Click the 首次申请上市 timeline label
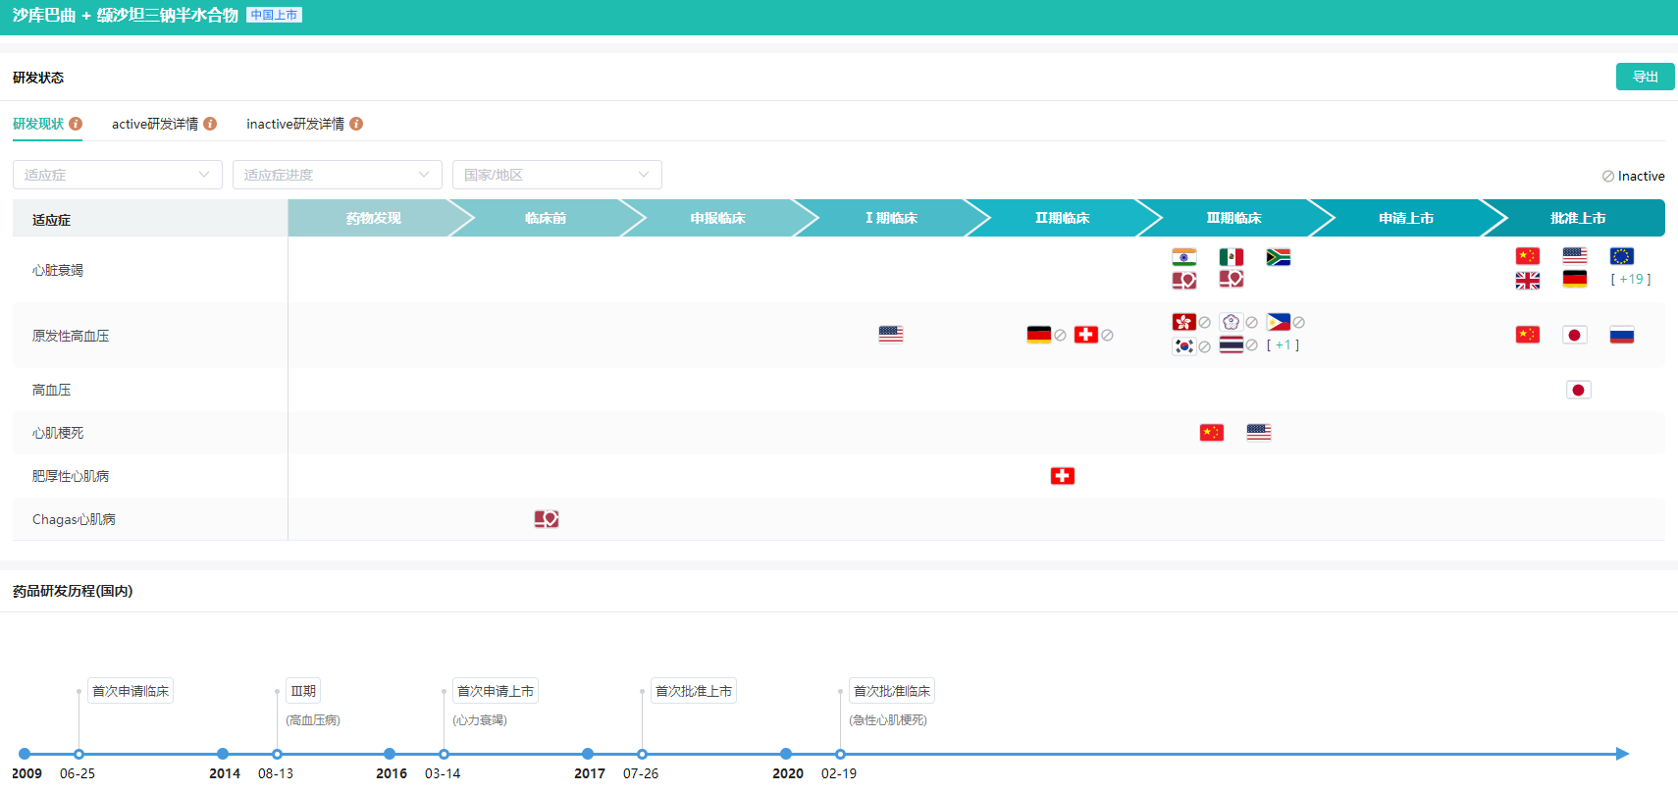The image size is (1678, 793). click(496, 691)
